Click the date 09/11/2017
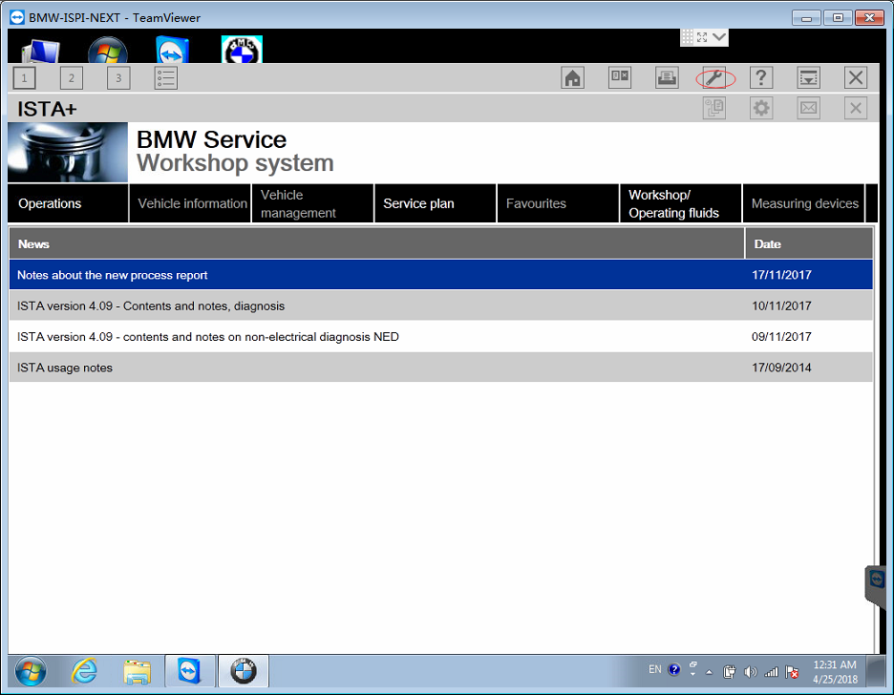Screen dimensions: 894x695 [x=781, y=337]
